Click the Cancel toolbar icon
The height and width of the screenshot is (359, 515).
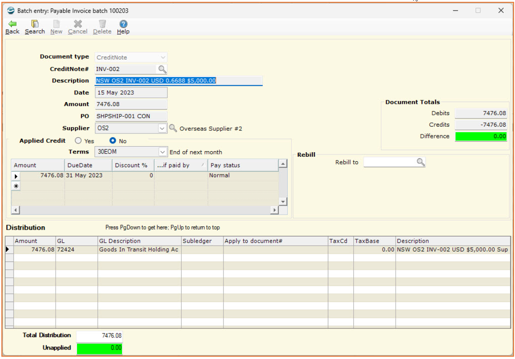coord(78,24)
